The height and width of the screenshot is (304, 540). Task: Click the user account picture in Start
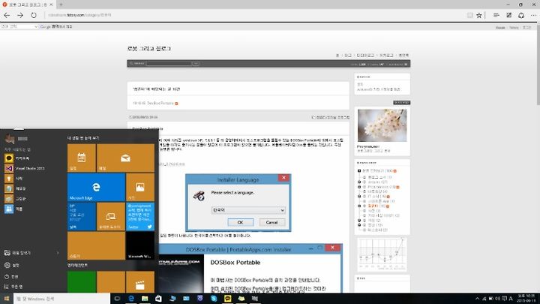10,139
